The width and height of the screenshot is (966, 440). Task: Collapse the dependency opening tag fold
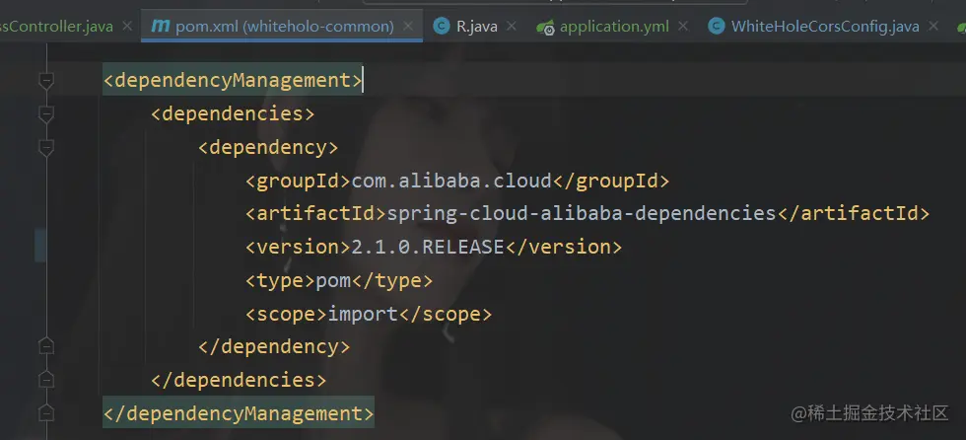tap(46, 147)
